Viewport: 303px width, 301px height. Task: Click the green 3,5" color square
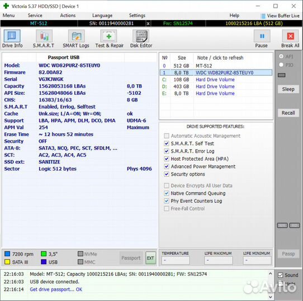click(x=44, y=254)
